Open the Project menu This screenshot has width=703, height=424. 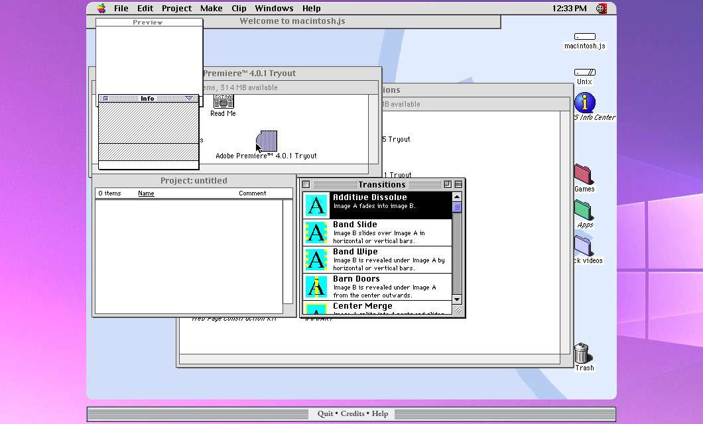176,8
